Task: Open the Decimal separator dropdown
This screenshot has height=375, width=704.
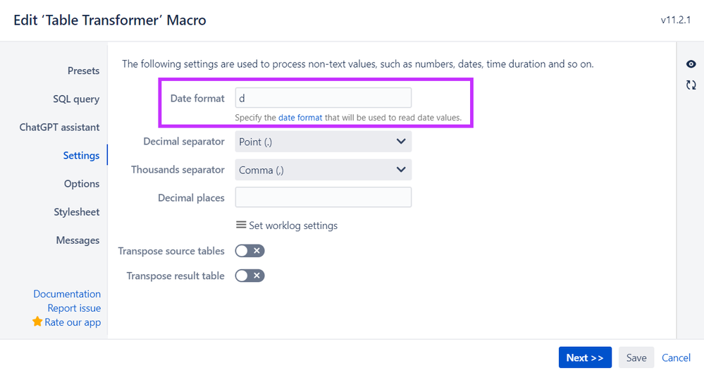Action: tap(323, 142)
